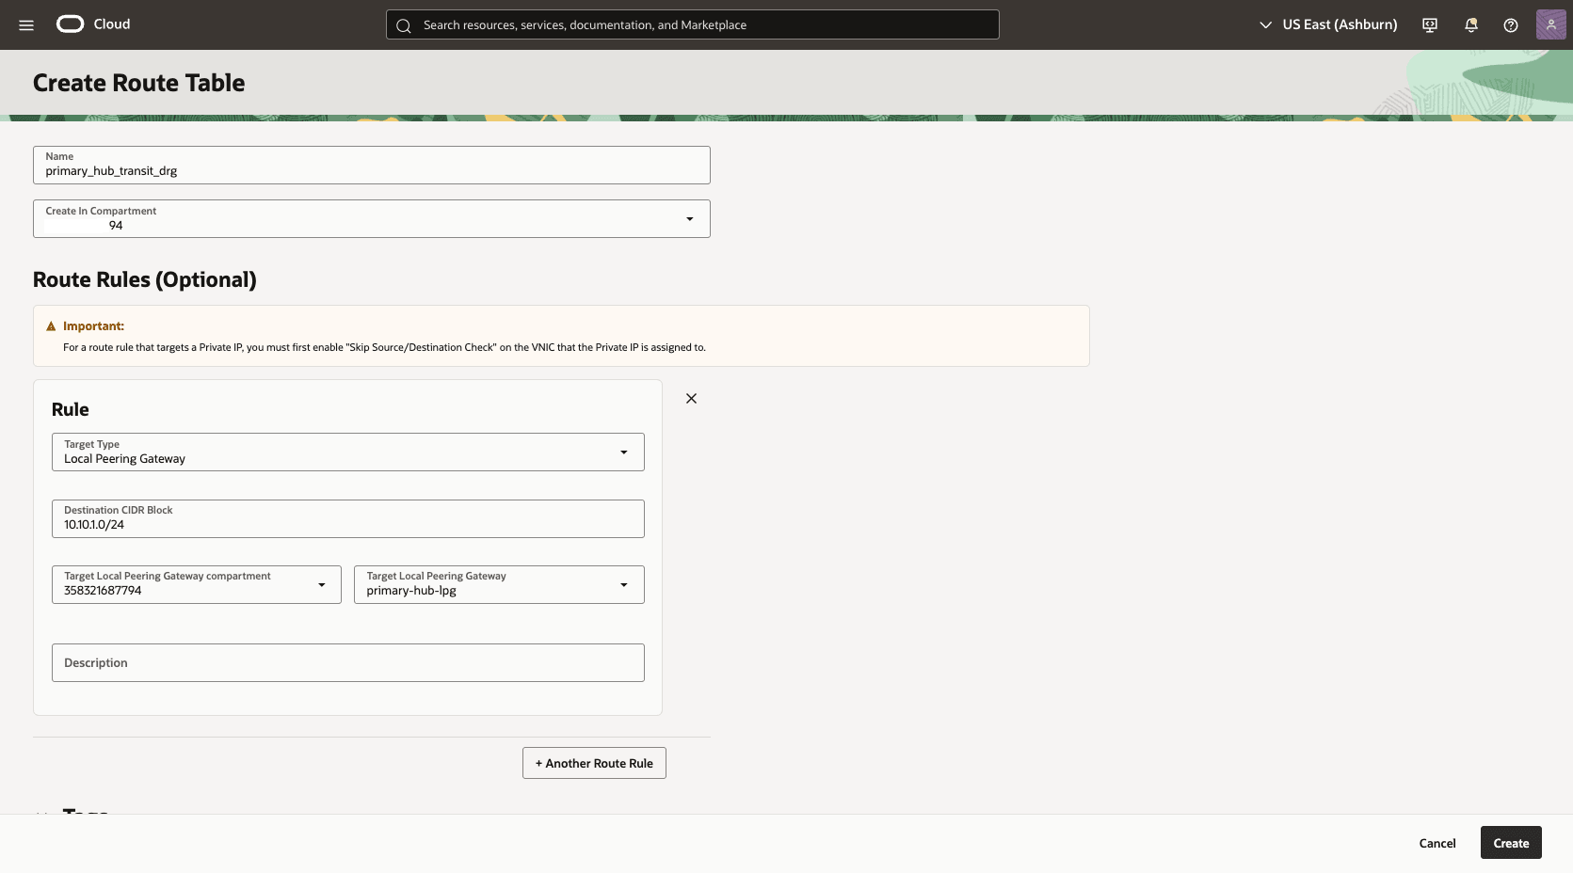Launch the Cloud Shell developer tools icon
The image size is (1573, 873).
tap(1429, 24)
